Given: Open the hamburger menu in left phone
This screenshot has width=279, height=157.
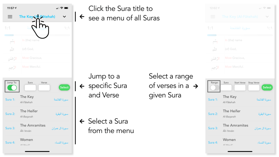Looking at the screenshot, I should point(10,17).
